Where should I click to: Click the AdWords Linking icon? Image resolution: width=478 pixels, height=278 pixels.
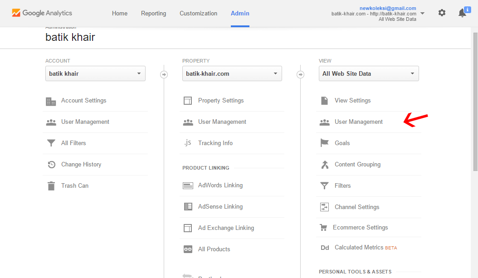pyautogui.click(x=188, y=185)
